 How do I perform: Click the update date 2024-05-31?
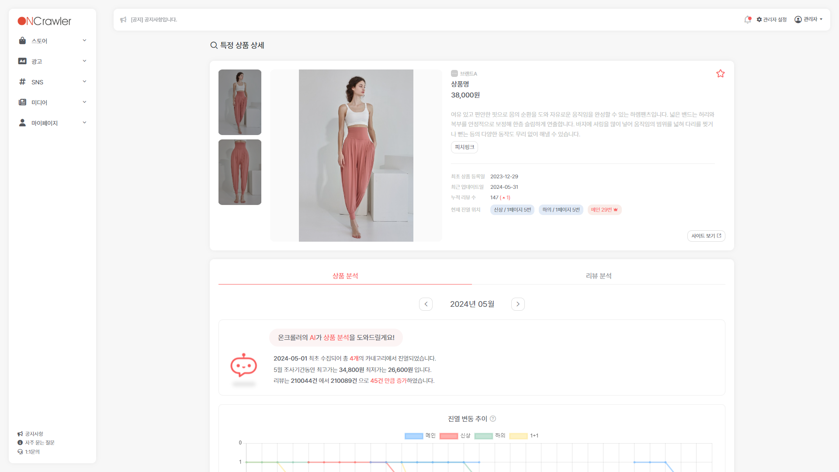pos(504,187)
